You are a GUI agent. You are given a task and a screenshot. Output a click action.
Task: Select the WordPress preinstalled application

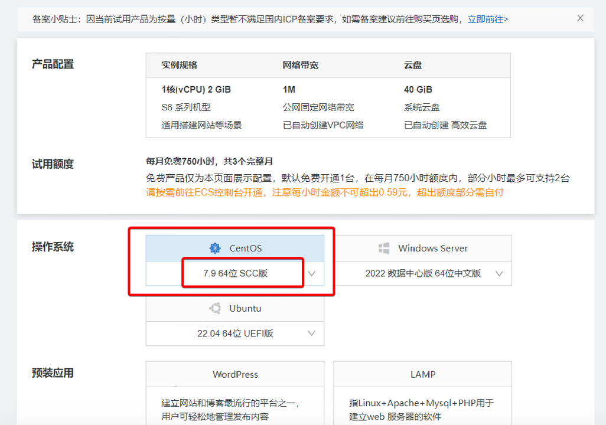[235, 374]
